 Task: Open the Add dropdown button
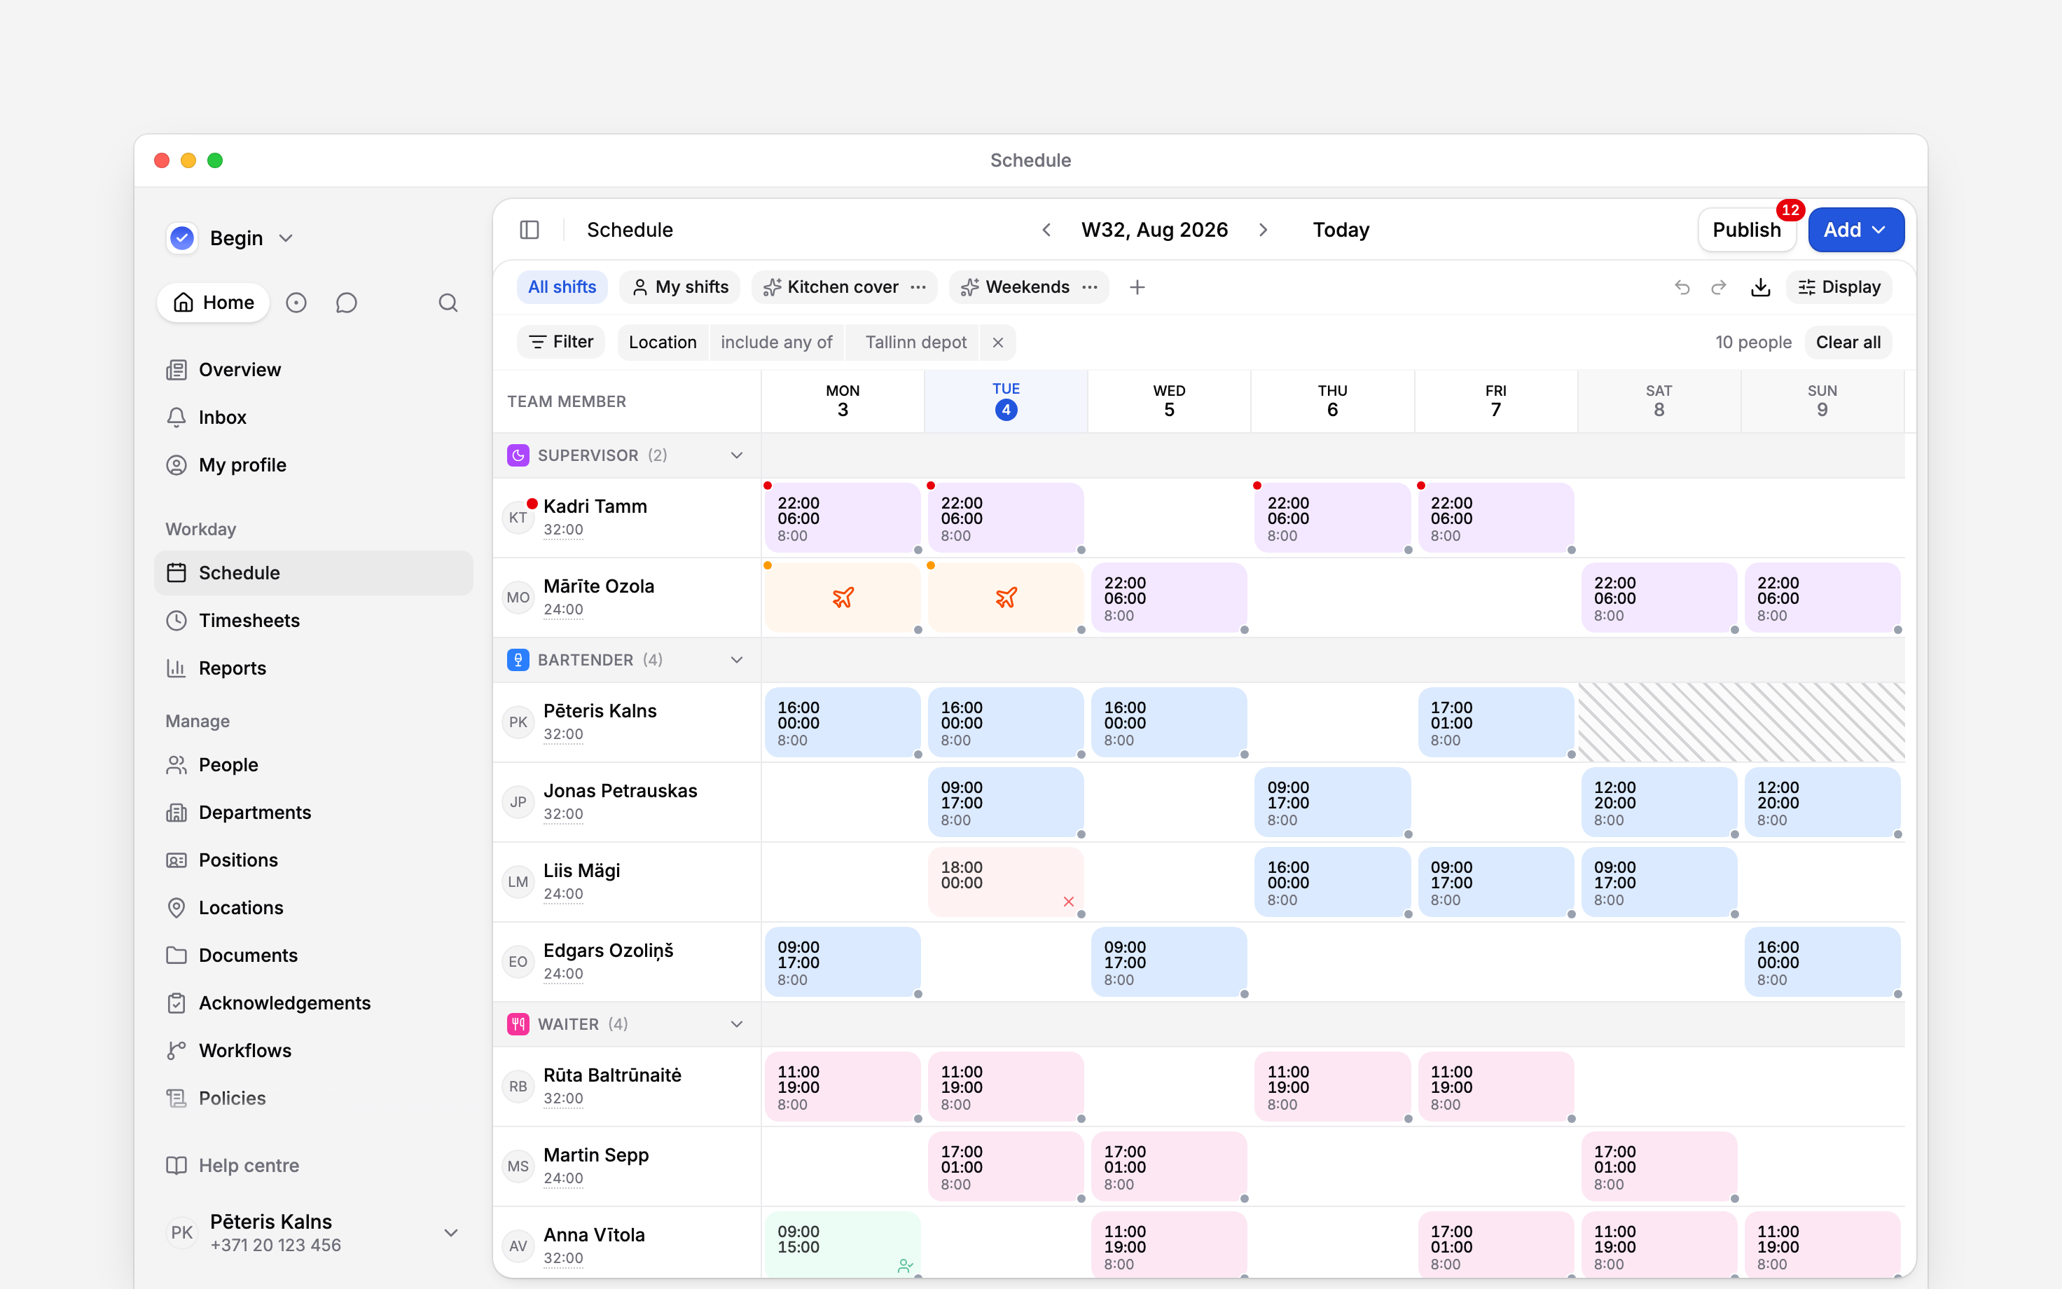[1855, 230]
